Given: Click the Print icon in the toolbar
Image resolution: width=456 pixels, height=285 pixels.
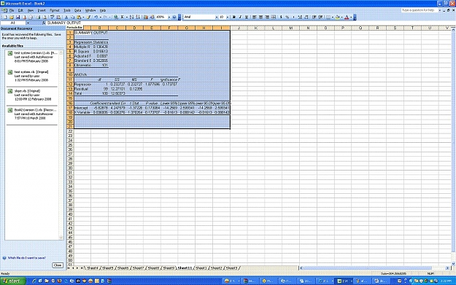Looking at the screenshot, I should (x=38, y=17).
